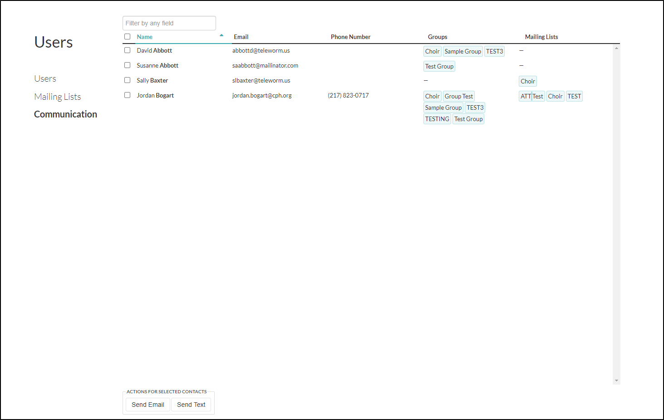The image size is (664, 420).
Task: Tick the checkbox next to Sally Baxter
Action: coord(128,80)
